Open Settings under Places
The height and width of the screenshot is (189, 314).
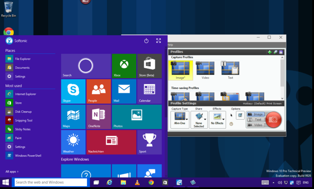[x=30, y=76]
